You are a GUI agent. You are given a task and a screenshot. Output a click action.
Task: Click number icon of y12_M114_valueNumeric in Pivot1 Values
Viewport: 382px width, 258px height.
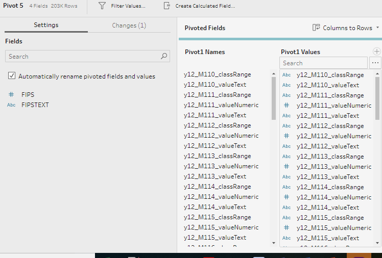[x=286, y=197]
